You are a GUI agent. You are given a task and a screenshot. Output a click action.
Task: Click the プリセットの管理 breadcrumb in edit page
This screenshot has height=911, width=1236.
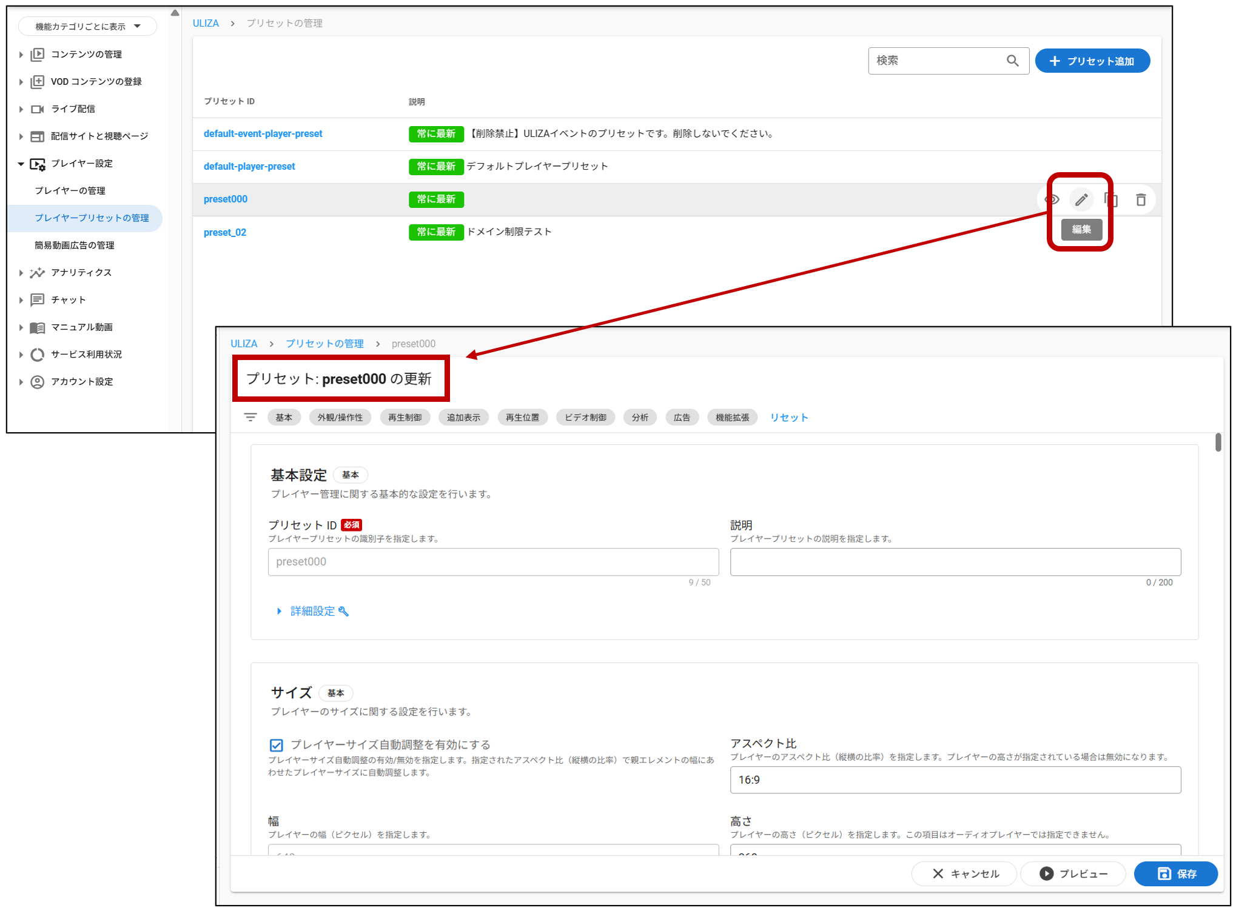(x=324, y=344)
